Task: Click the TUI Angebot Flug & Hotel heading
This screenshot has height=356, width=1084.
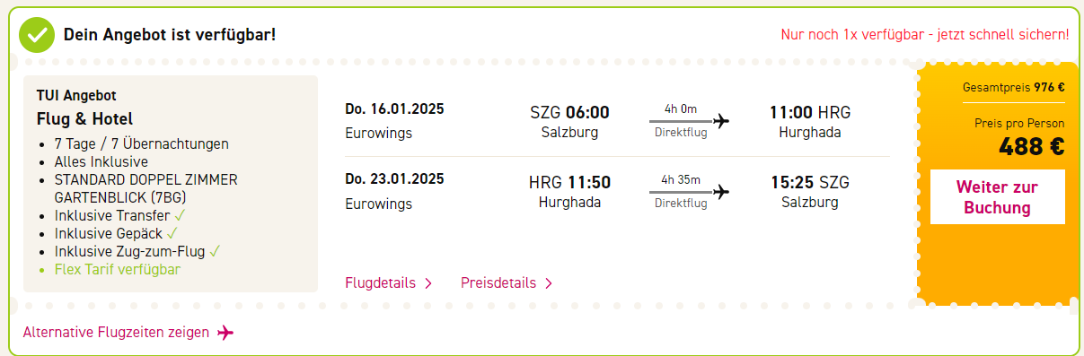Action: pos(84,107)
